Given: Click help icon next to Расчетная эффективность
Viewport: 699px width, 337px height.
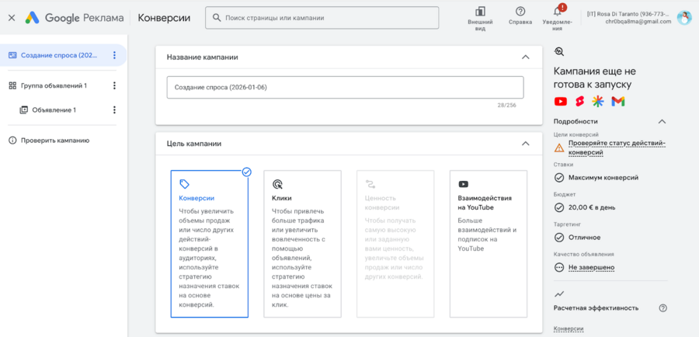Looking at the screenshot, I should (662, 307).
